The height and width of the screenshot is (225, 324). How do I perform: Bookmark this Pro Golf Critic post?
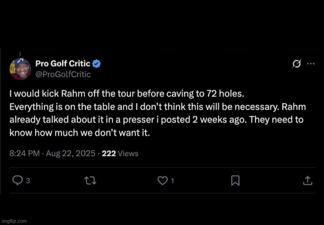click(235, 180)
